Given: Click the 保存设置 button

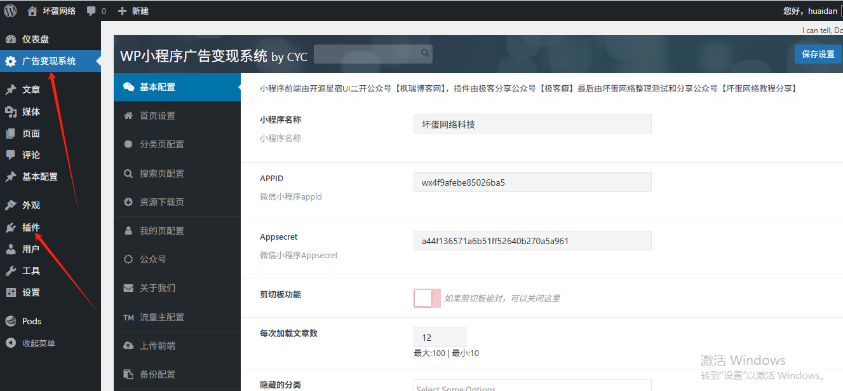Looking at the screenshot, I should click(818, 54).
